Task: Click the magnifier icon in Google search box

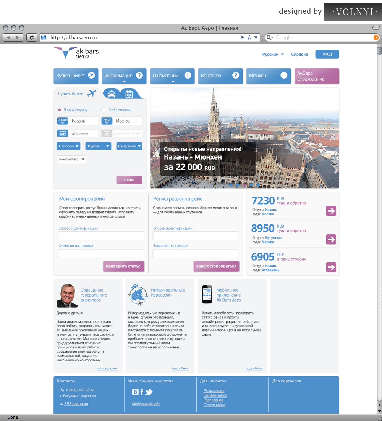Action: (269, 37)
